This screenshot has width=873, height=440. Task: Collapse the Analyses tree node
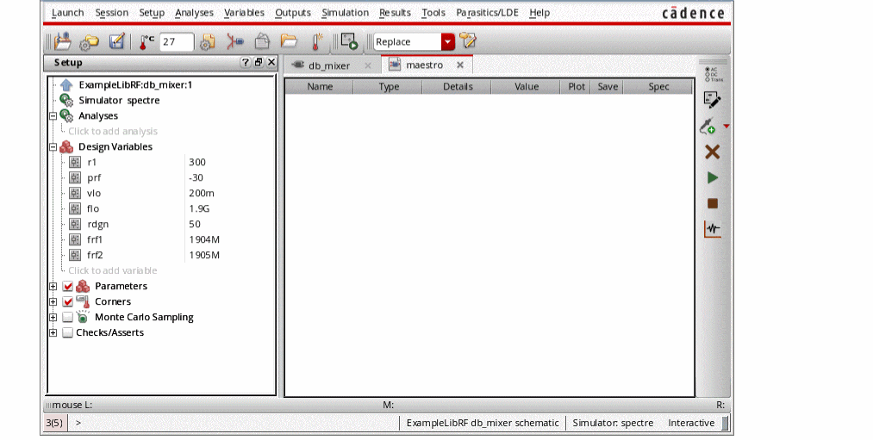pyautogui.click(x=53, y=116)
